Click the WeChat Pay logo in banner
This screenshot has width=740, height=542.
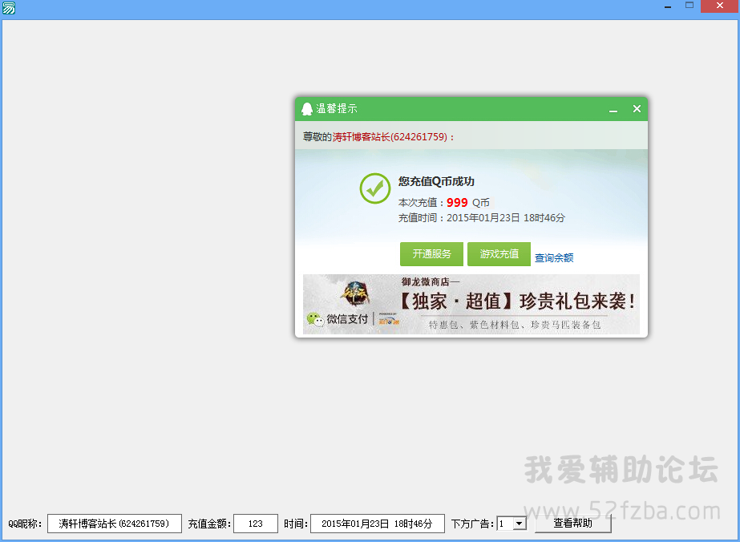pyautogui.click(x=338, y=319)
